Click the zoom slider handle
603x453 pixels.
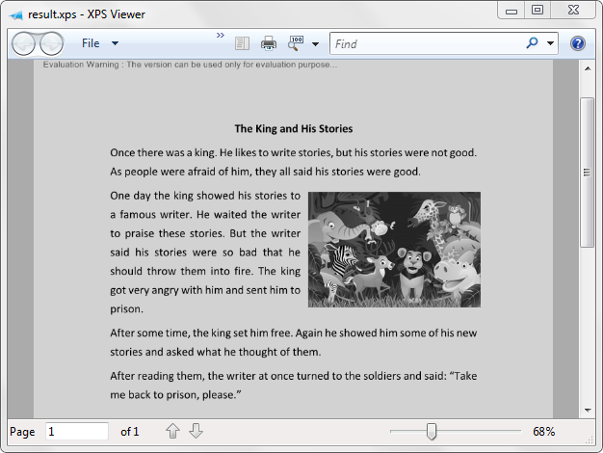click(432, 432)
